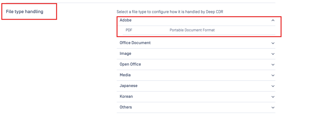Open the Japanese section via its chevron
311x121 pixels.
[x=273, y=86]
